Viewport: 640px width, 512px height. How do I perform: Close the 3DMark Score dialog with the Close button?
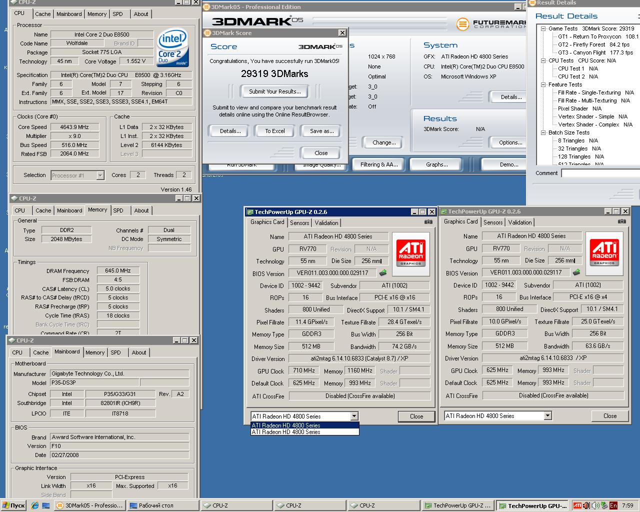pyautogui.click(x=321, y=153)
